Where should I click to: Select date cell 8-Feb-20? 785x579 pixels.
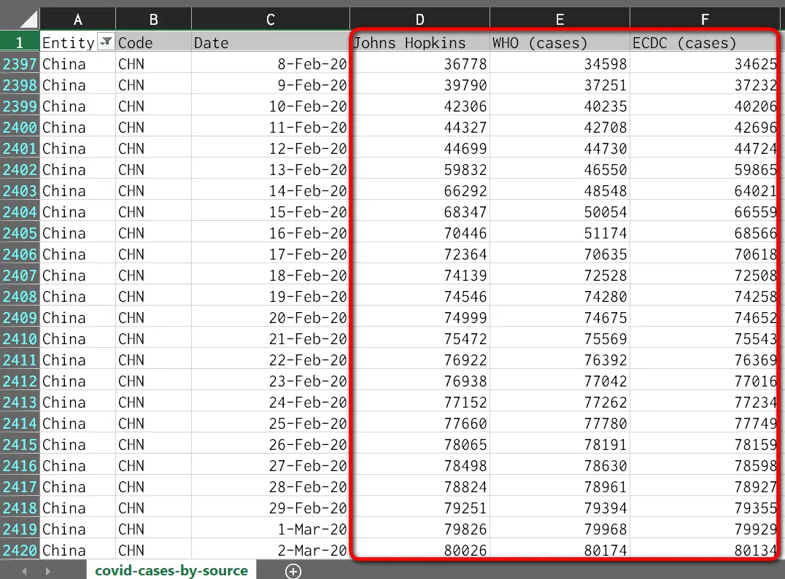tap(271, 64)
